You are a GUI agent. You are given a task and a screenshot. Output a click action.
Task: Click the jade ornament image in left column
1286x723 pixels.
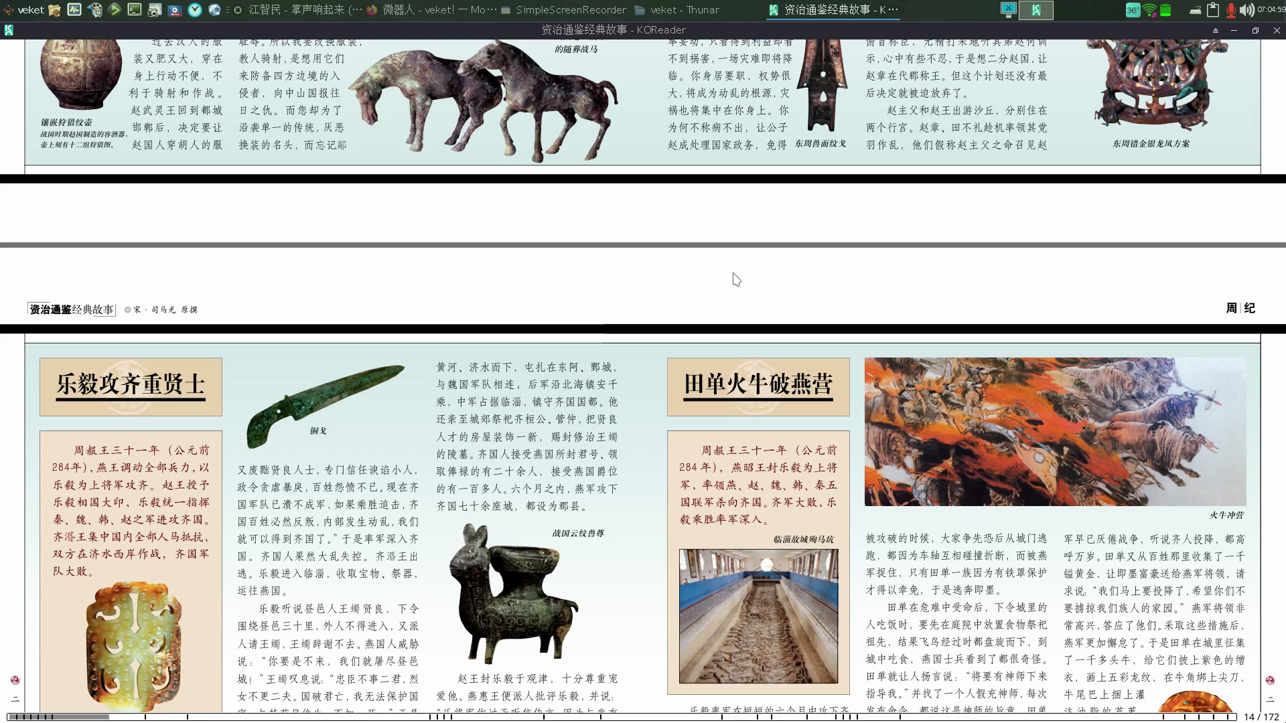click(x=133, y=647)
